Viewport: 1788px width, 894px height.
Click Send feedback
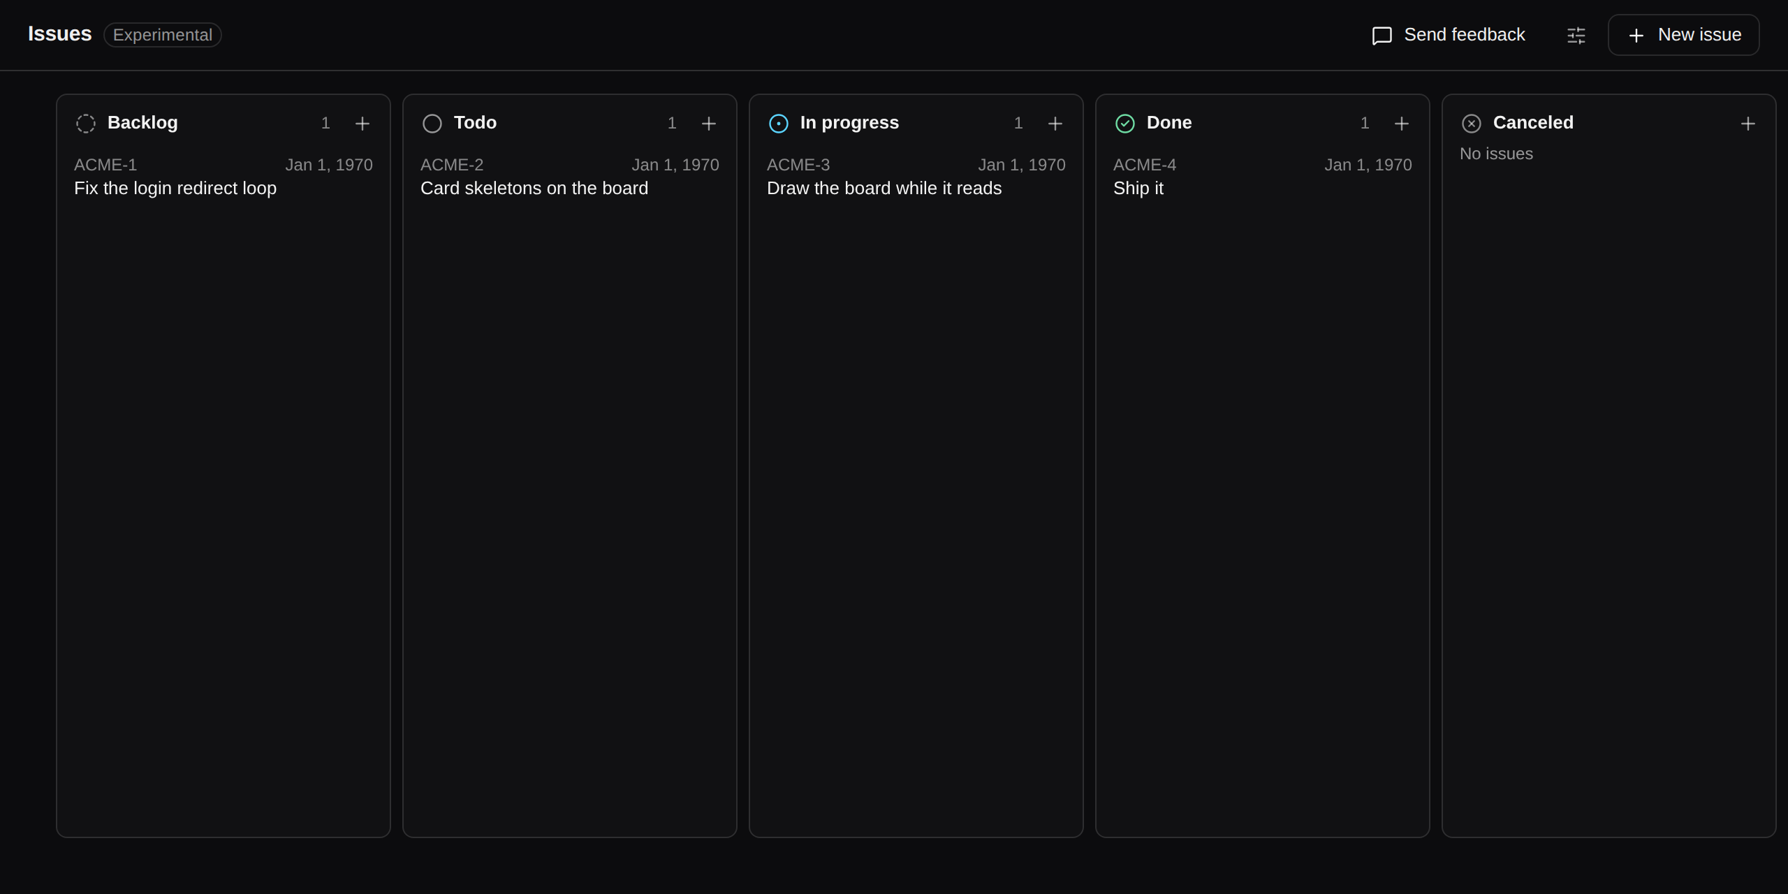[x=1449, y=35]
